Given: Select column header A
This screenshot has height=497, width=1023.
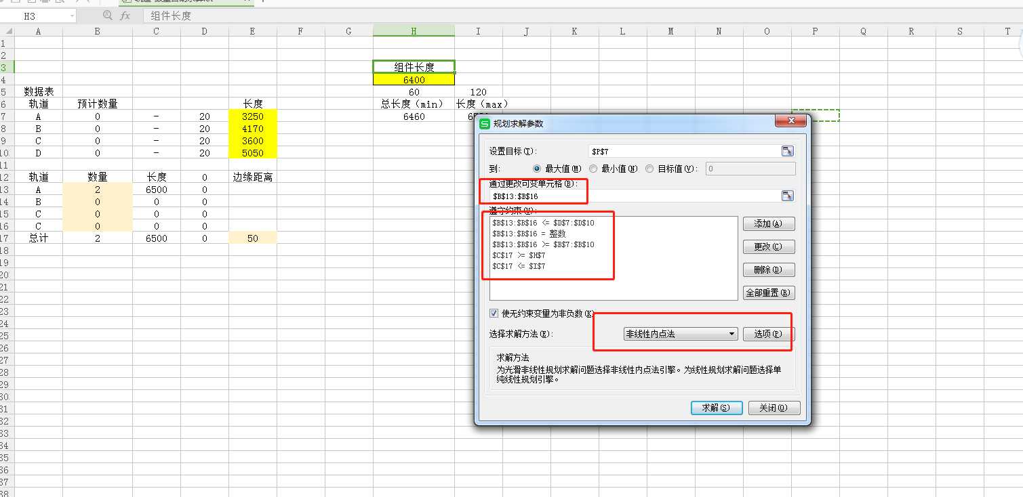Looking at the screenshot, I should point(38,31).
